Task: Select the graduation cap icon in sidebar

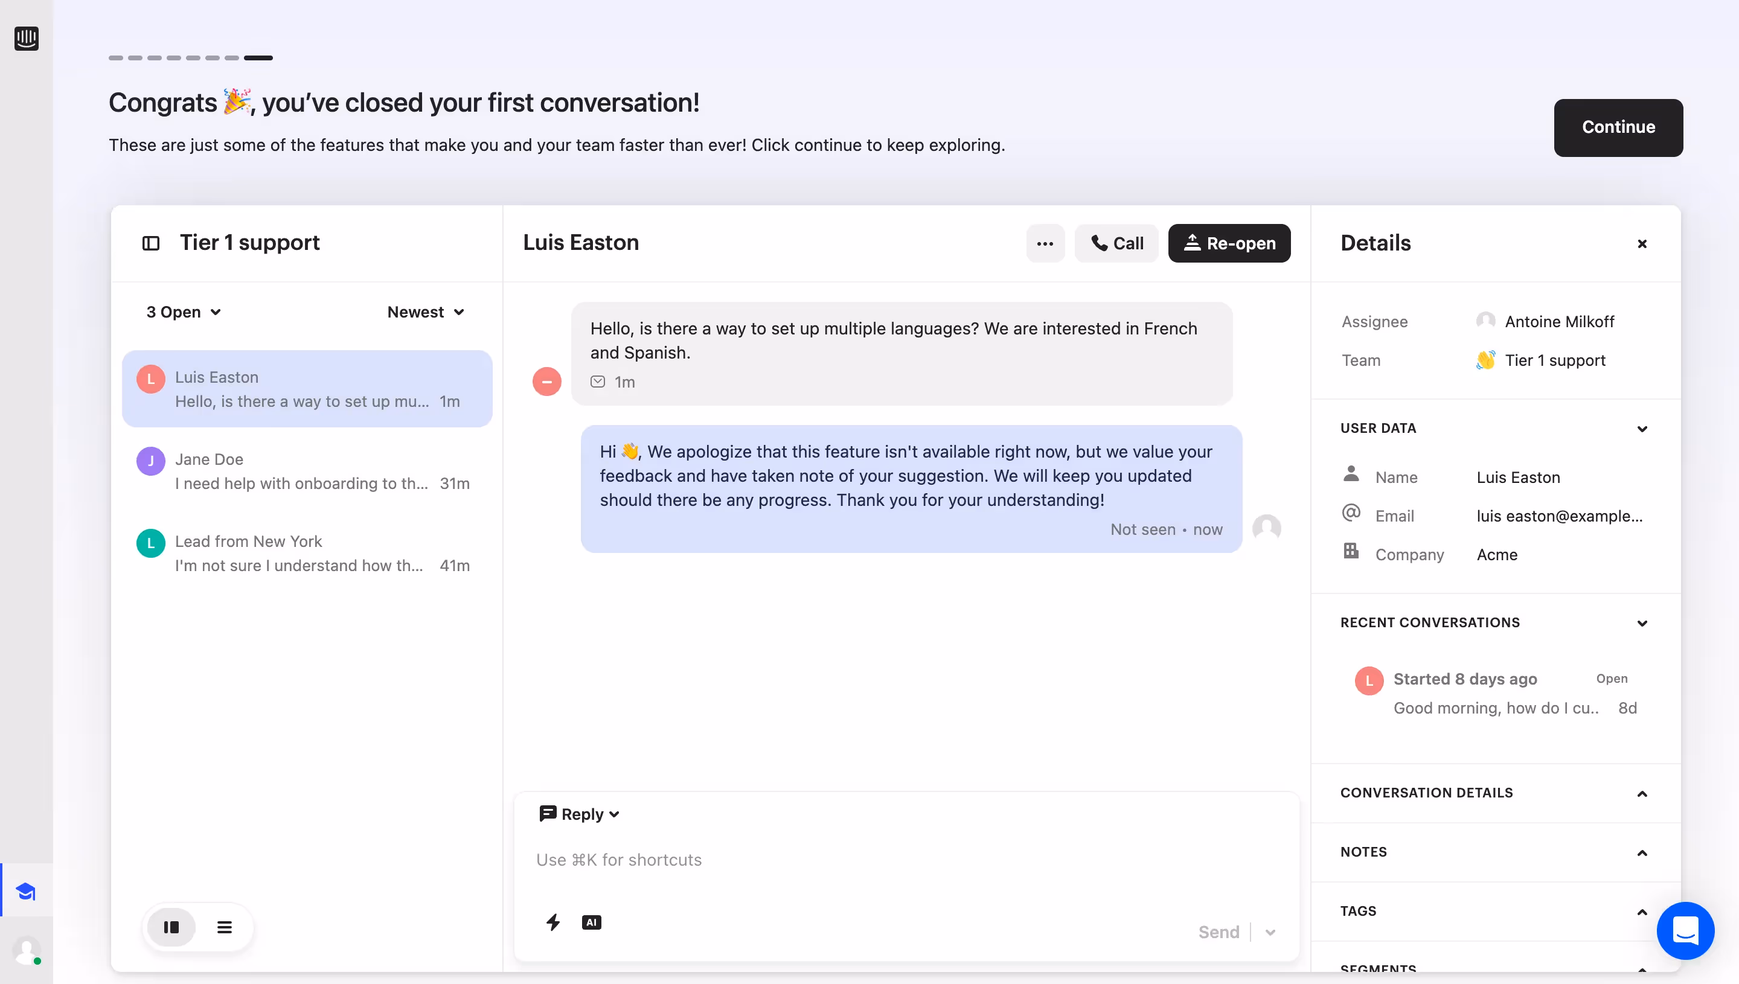Action: [27, 891]
